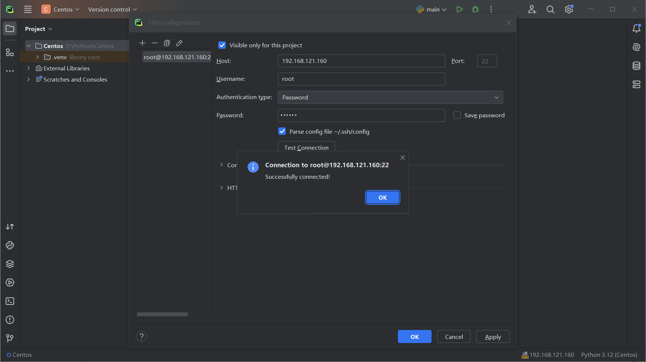Click OK in SSH Configurations dialog
The height and width of the screenshot is (362, 646).
coord(415,337)
